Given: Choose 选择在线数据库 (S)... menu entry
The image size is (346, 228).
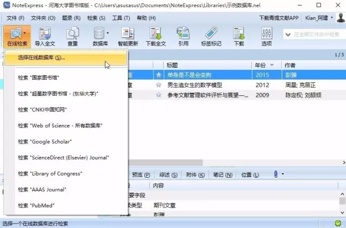Looking at the screenshot, I should pos(66,58).
